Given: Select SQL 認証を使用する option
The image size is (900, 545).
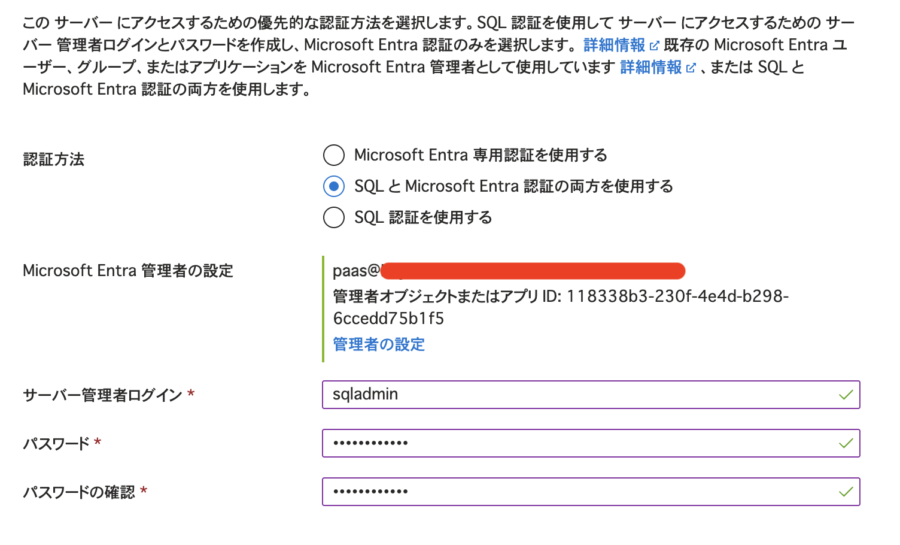Looking at the screenshot, I should tap(334, 217).
